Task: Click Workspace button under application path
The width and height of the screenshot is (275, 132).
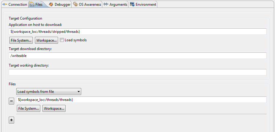Action: (x=46, y=40)
